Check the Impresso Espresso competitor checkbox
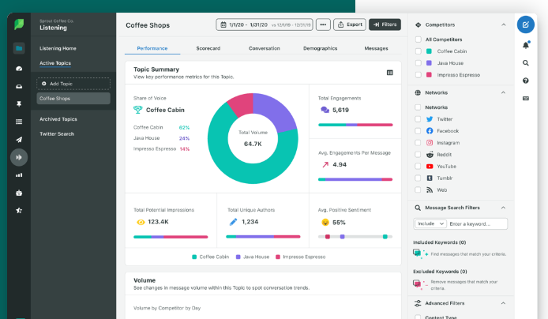This screenshot has height=319, width=548. point(418,75)
